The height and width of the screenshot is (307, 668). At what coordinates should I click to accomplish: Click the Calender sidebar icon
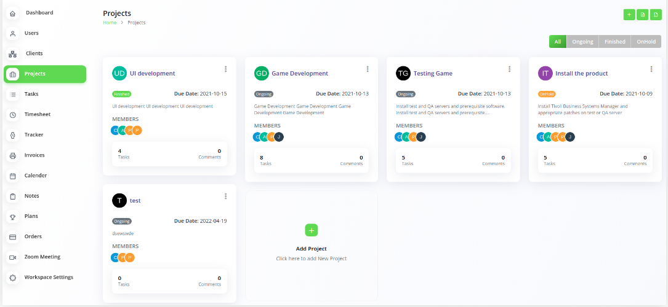[13, 176]
